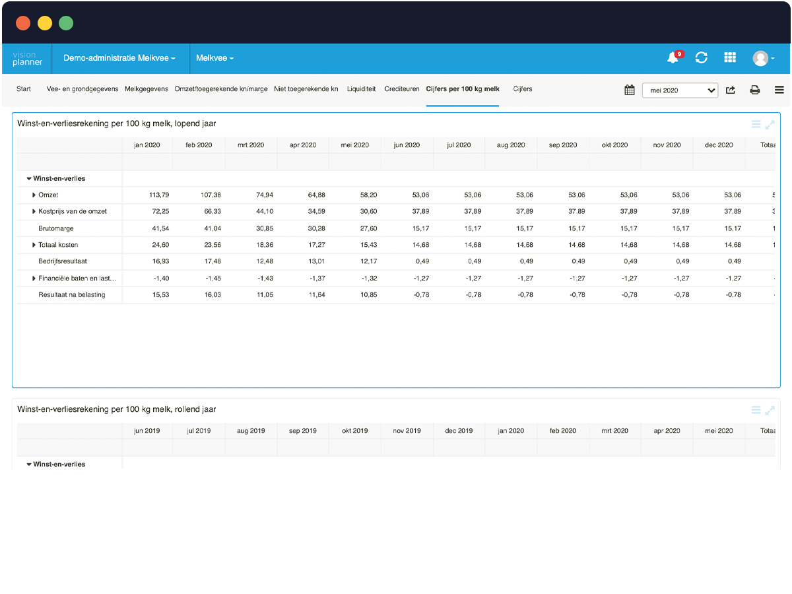Click the jan 2020 column header
Screen dimensions: 792x594
[147, 145]
